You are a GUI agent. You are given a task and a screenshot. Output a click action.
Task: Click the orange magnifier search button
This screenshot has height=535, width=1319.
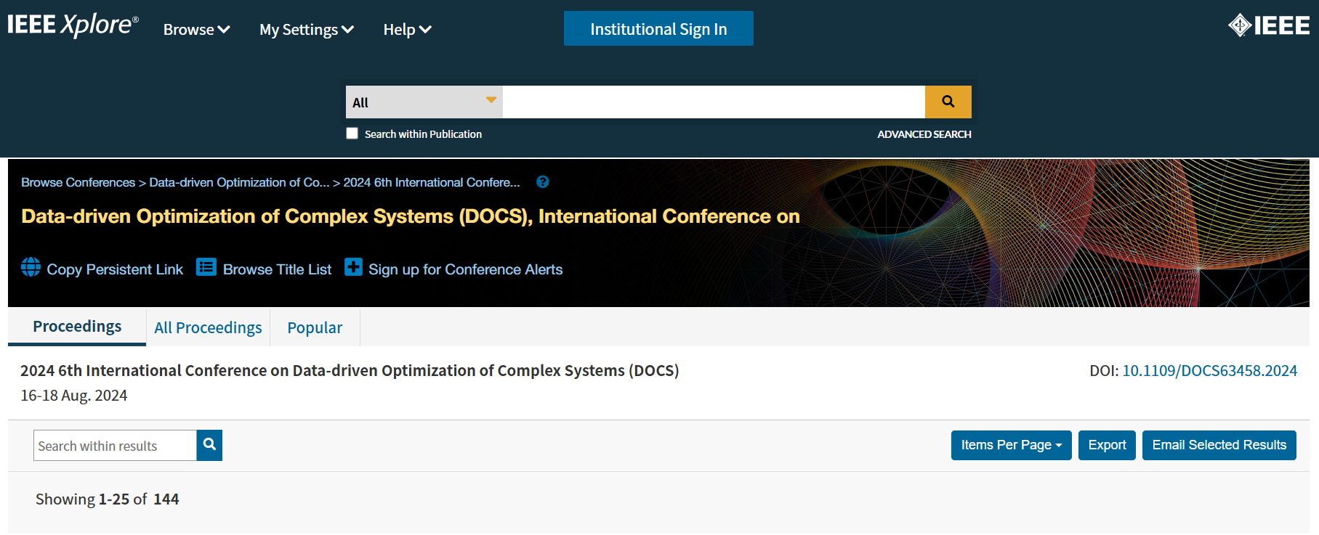pyautogui.click(x=948, y=102)
